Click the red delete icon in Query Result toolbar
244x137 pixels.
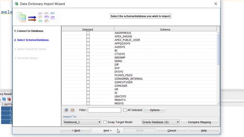9,99
